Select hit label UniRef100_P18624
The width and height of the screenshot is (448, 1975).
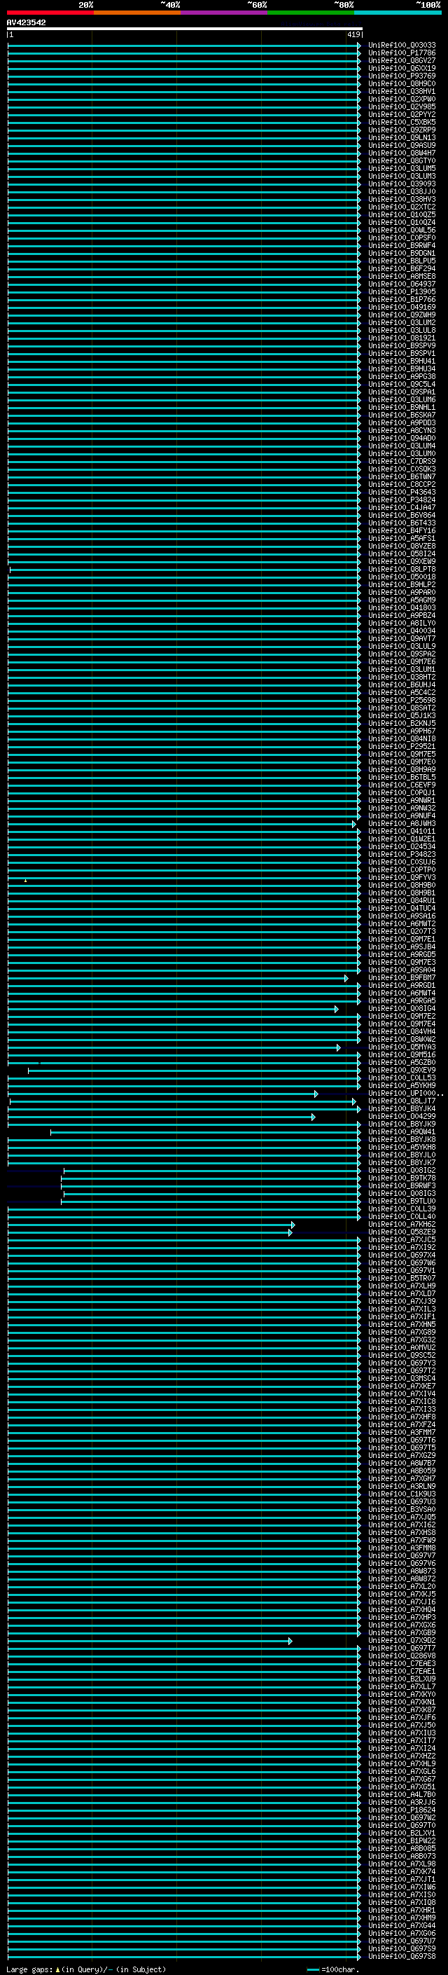click(x=402, y=1810)
